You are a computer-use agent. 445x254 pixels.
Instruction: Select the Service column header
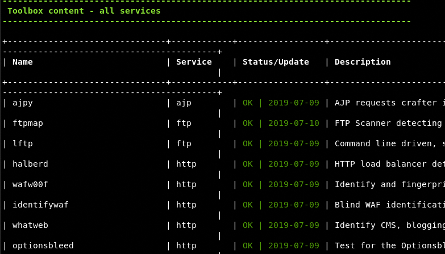(193, 62)
